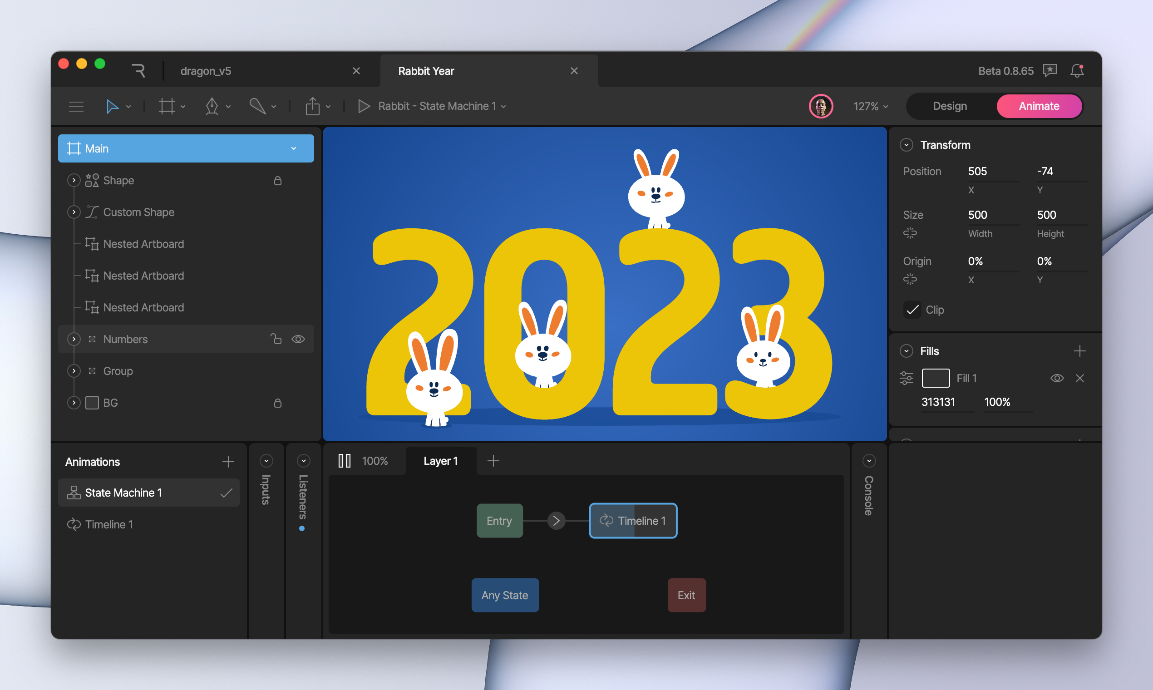Expand the Listeners panel

click(303, 461)
